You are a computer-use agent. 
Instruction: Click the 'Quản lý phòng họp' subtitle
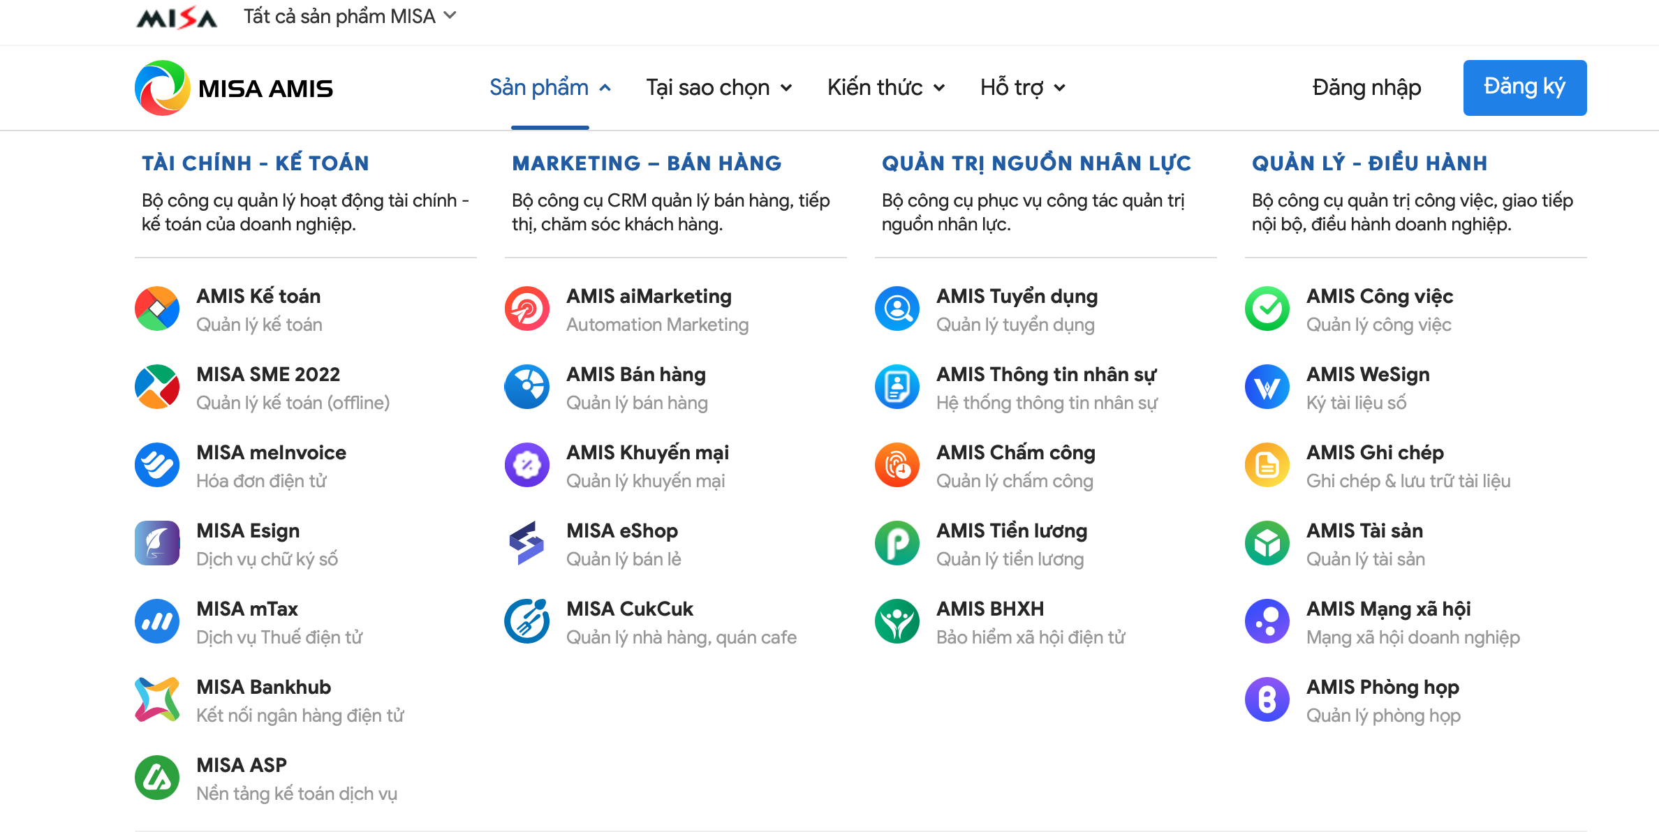[1383, 715]
